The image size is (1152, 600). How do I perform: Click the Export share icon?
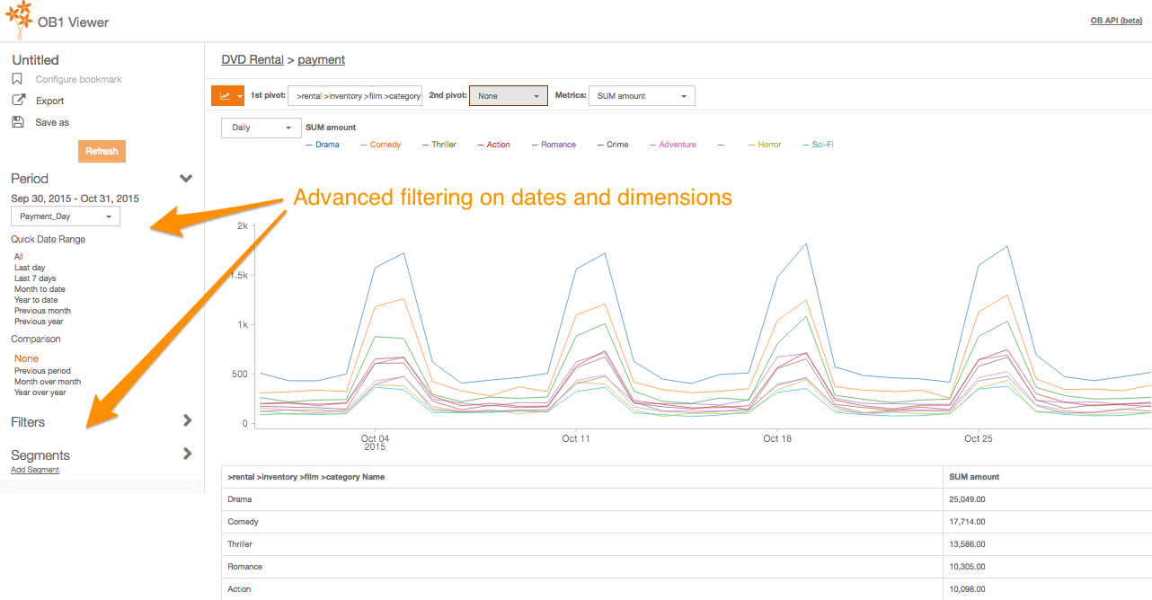pyautogui.click(x=18, y=101)
